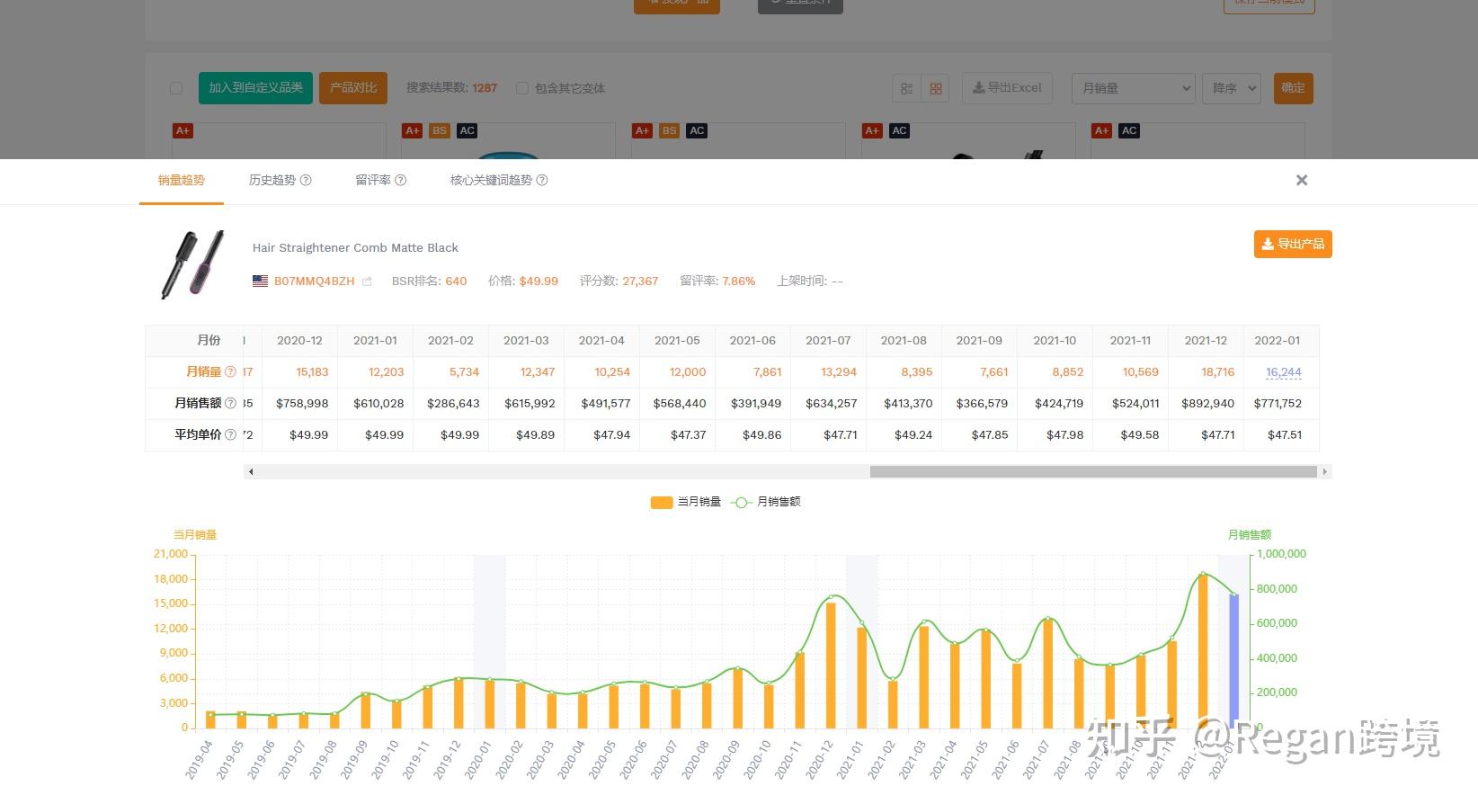
Task: Toggle 当月销量 series in chart legend
Action: click(686, 502)
